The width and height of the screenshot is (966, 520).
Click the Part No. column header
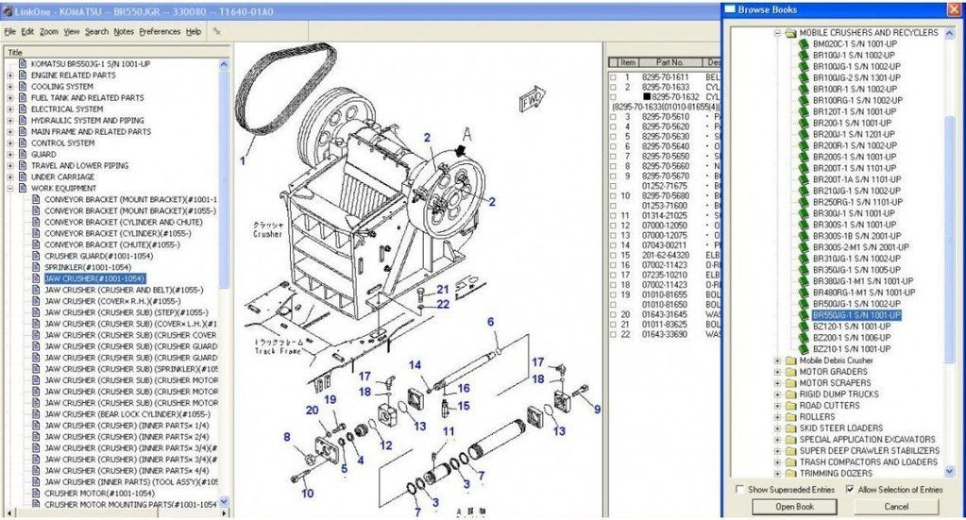point(669,62)
